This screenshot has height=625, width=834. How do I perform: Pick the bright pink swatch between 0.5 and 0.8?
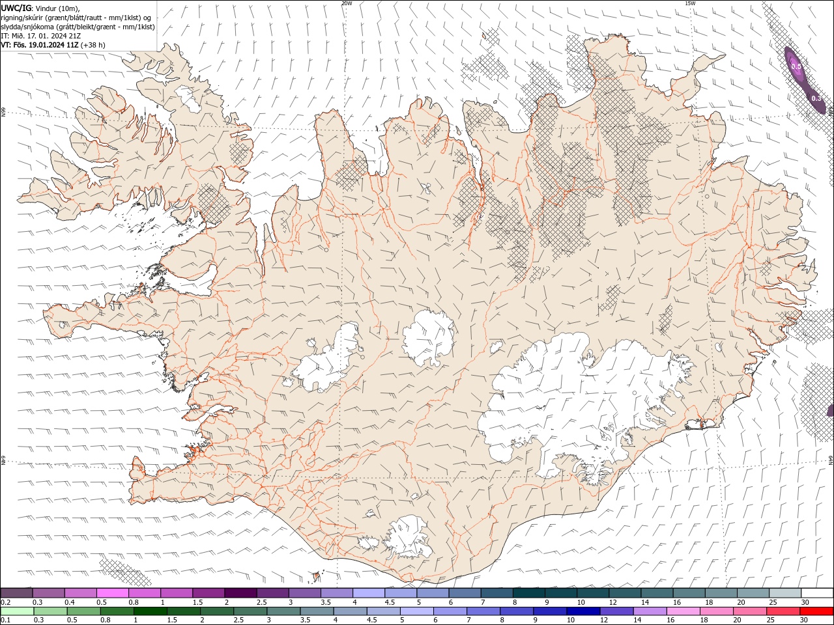(x=112, y=592)
